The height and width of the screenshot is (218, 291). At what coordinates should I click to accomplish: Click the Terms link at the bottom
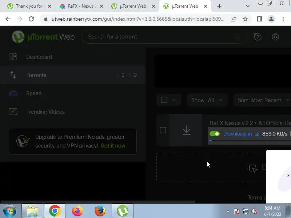point(257,198)
